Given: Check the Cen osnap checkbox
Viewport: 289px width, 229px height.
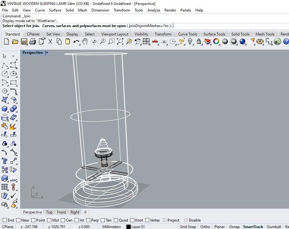Looking at the screenshot, I should 63,220.
